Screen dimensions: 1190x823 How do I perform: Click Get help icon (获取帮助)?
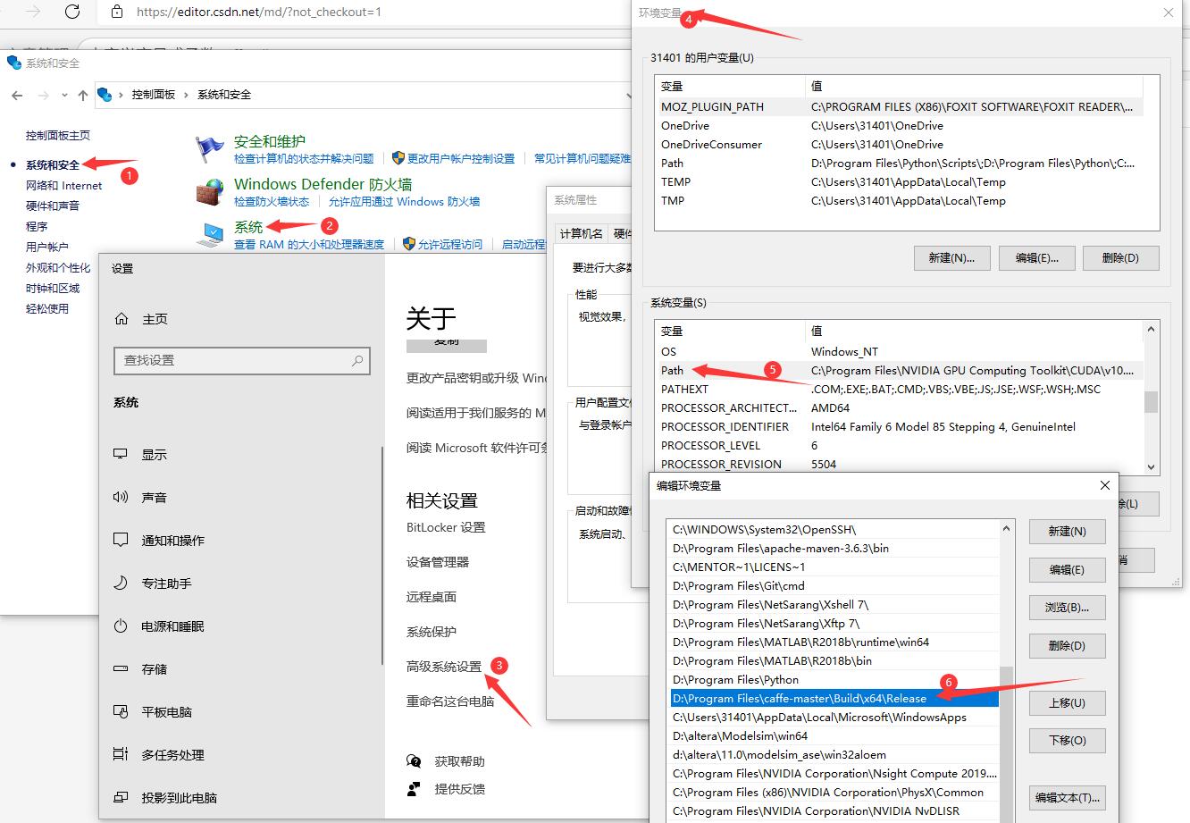point(414,761)
